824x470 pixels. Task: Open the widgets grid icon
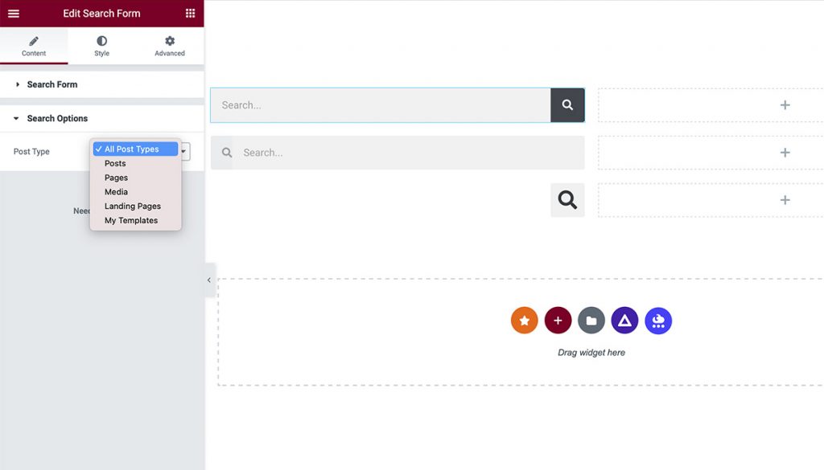pos(190,14)
